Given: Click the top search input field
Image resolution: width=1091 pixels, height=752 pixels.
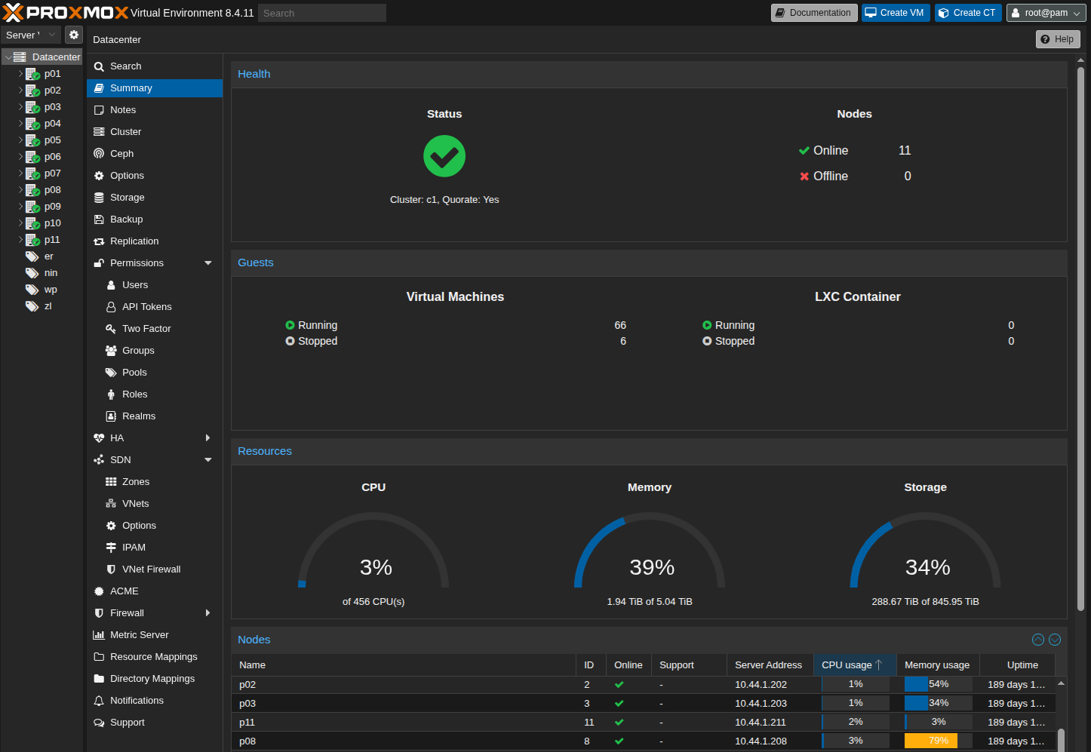Looking at the screenshot, I should (321, 13).
